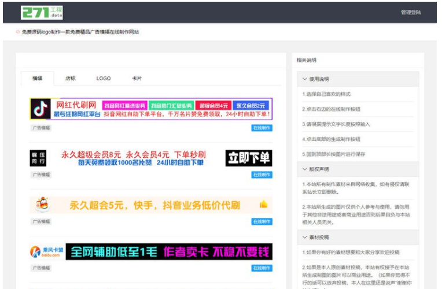Click the 1.本站所有制作素材来自网络收集 paragraph
Screen dimensions: 442x289
pos(356,188)
